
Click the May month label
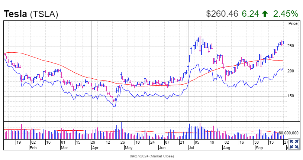[x=129, y=148]
